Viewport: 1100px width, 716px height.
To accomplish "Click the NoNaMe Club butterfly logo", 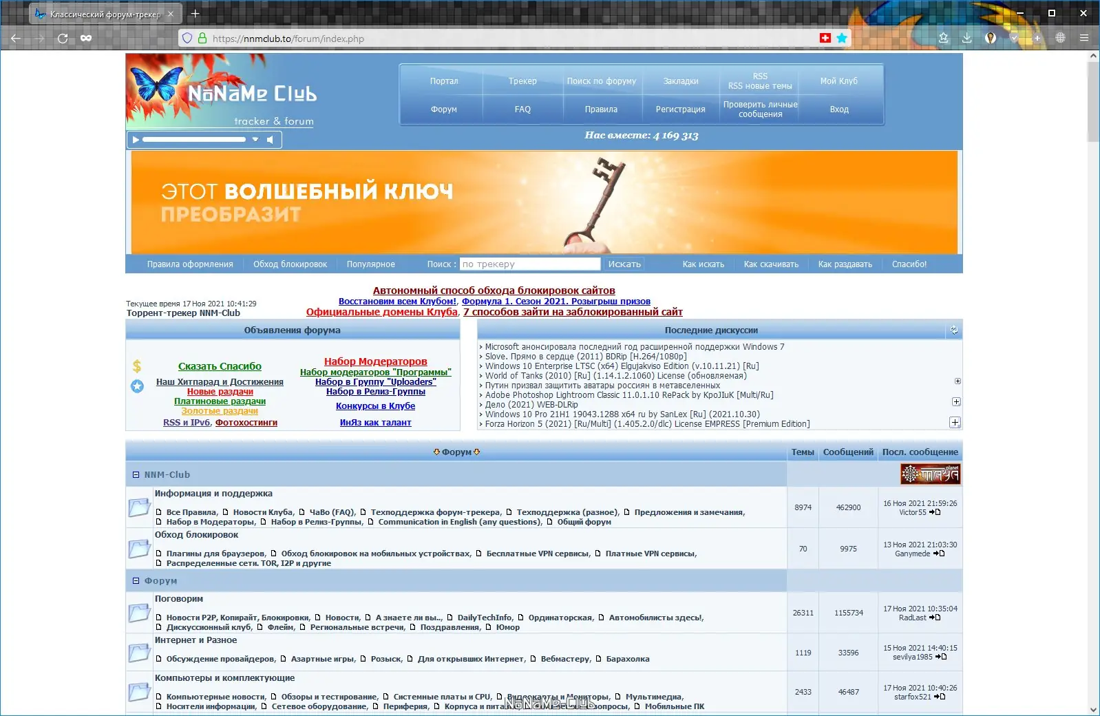I will pos(222,92).
